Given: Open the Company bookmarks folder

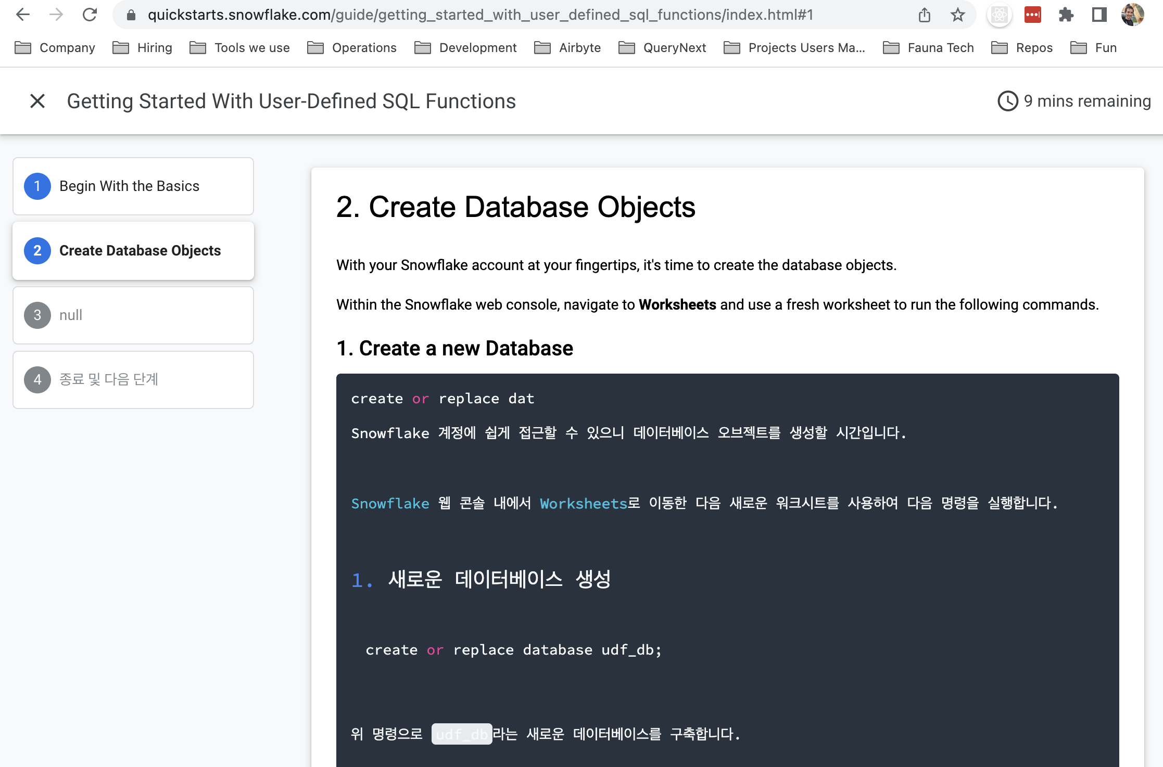Looking at the screenshot, I should pyautogui.click(x=54, y=47).
